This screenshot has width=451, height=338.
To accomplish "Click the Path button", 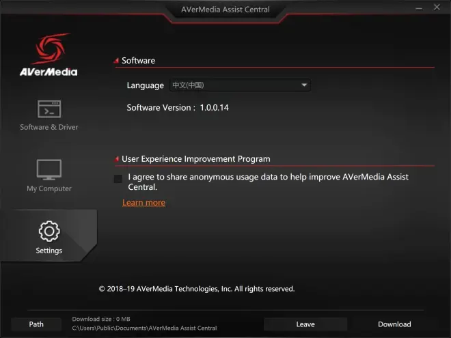I will (36, 324).
